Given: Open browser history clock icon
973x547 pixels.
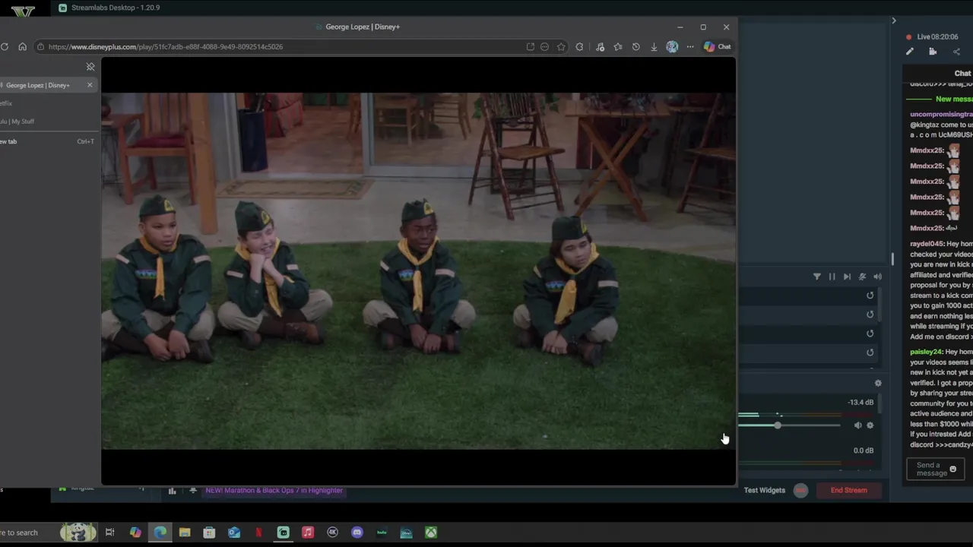Looking at the screenshot, I should [x=635, y=46].
